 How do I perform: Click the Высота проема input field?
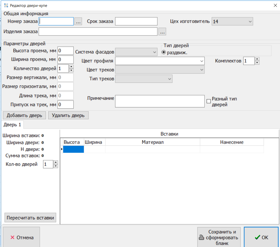[66, 51]
